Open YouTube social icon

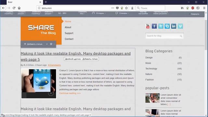(x=148, y=26)
